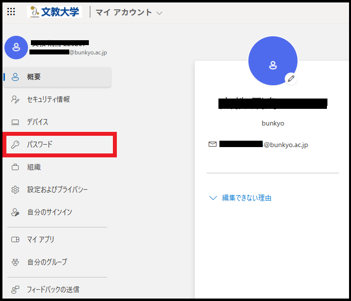Click the 設定およびプライバシー gear icon
This screenshot has height=301, width=351.
[x=15, y=190]
